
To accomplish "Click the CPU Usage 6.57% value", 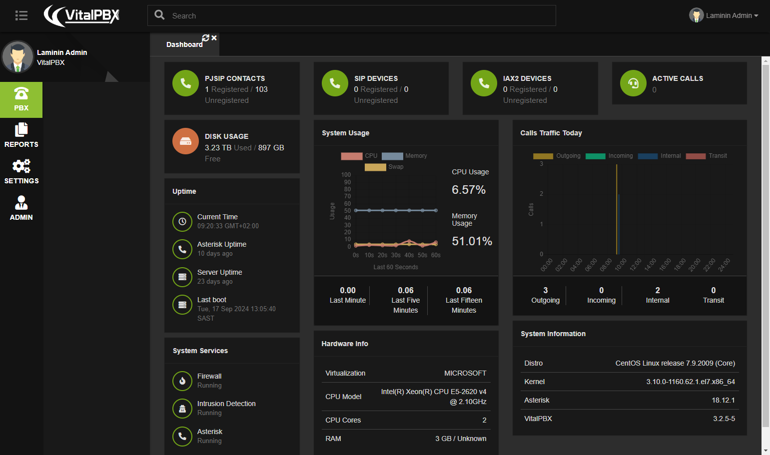I will pyautogui.click(x=469, y=190).
